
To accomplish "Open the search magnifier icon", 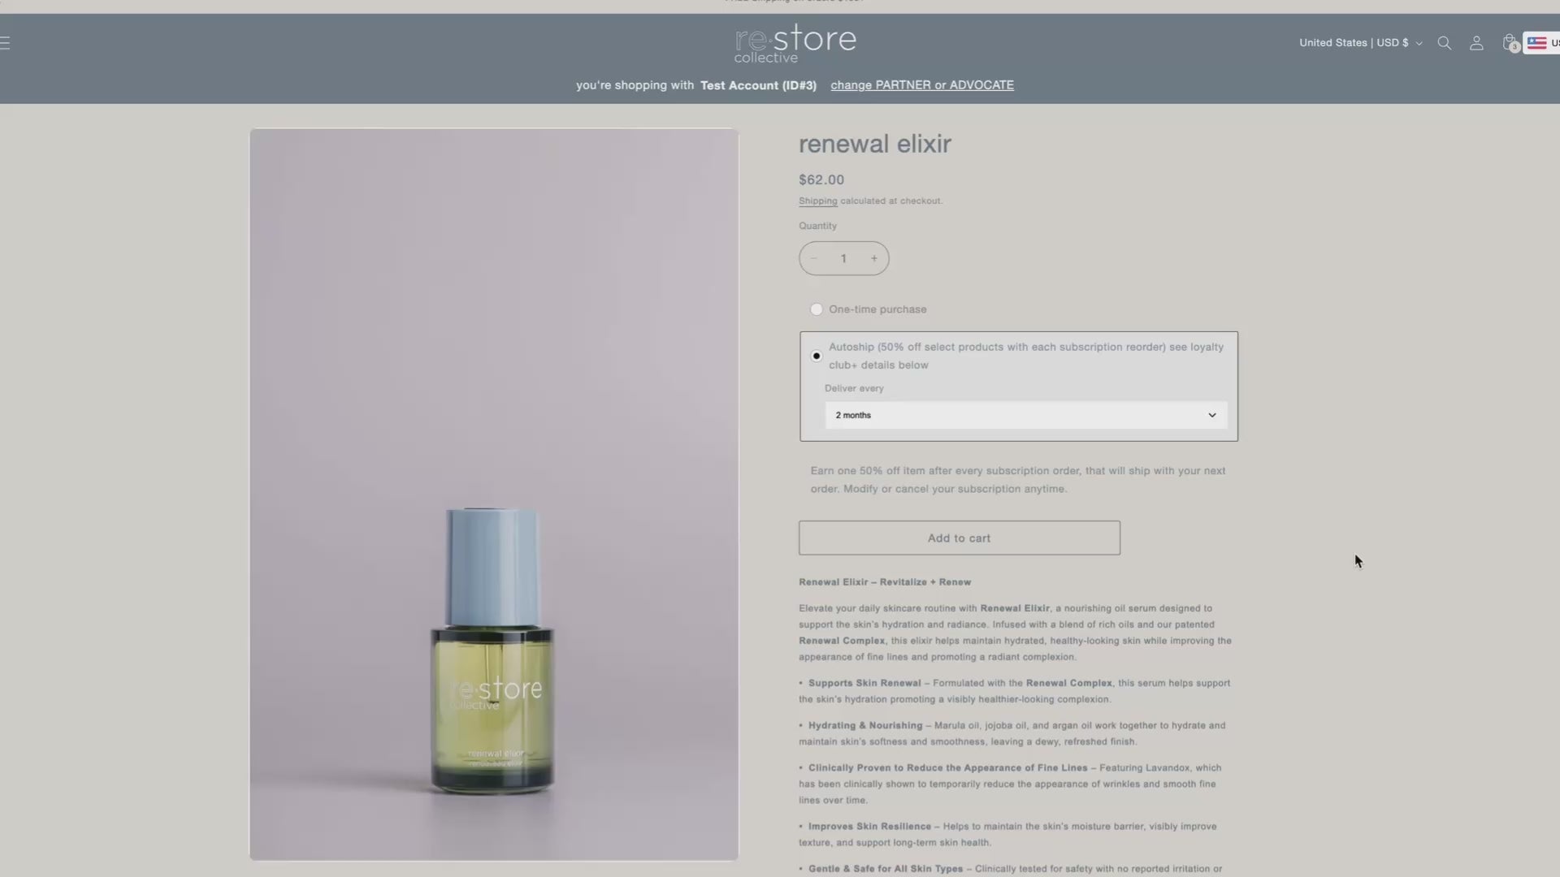I will point(1444,43).
